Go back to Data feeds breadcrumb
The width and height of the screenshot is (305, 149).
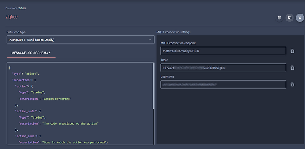coord(12,9)
